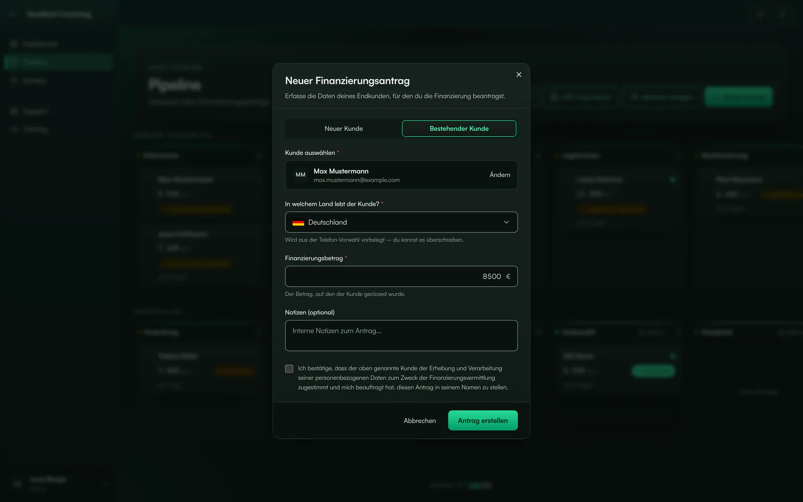Click the euro currency symbol
The width and height of the screenshot is (803, 502).
pos(508,277)
